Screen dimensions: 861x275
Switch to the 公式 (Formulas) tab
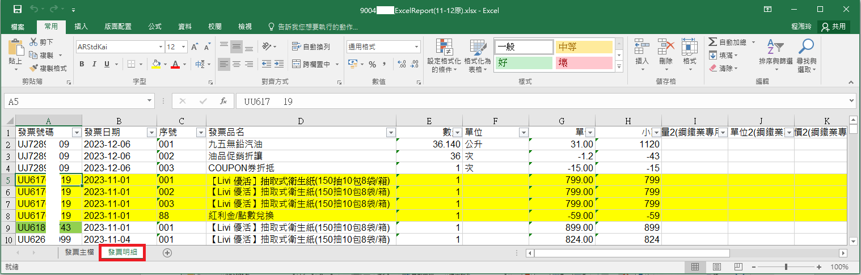(155, 27)
